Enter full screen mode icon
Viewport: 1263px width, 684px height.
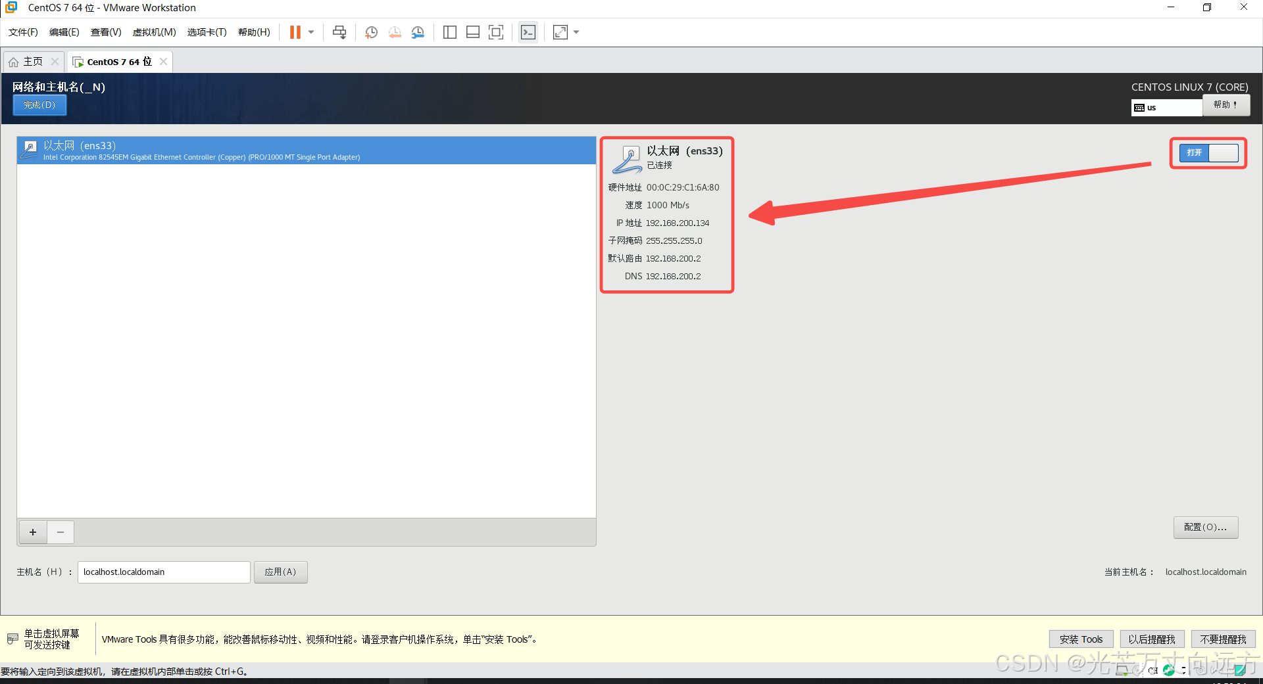click(x=496, y=32)
